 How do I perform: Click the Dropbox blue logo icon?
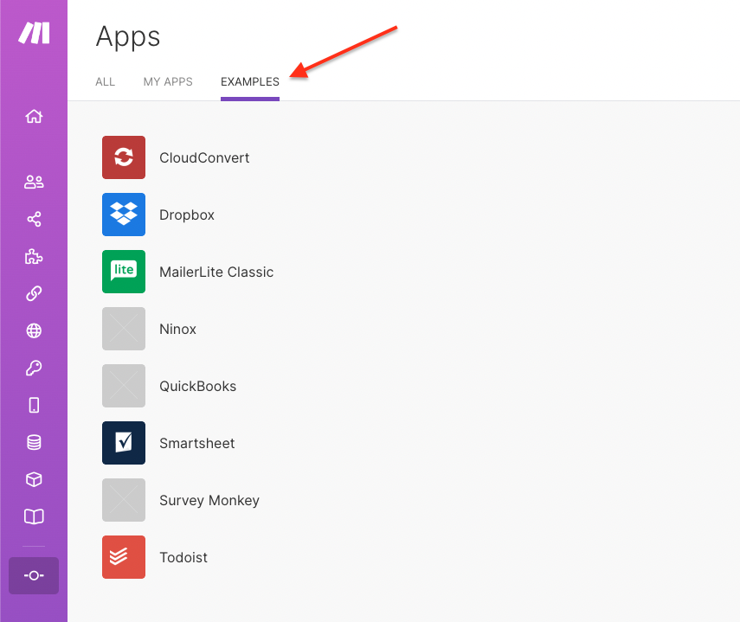(x=124, y=215)
